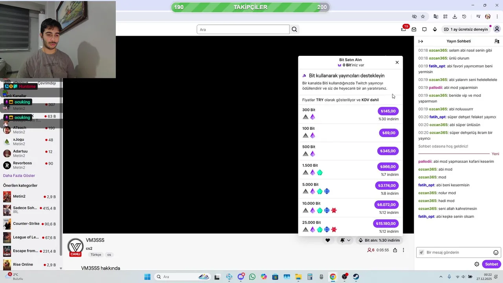
Task: Open the cs2 game link
Action: (89, 248)
